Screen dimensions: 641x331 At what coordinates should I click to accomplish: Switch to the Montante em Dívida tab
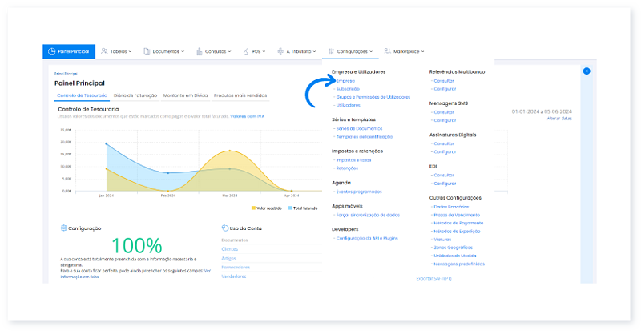pyautogui.click(x=186, y=95)
